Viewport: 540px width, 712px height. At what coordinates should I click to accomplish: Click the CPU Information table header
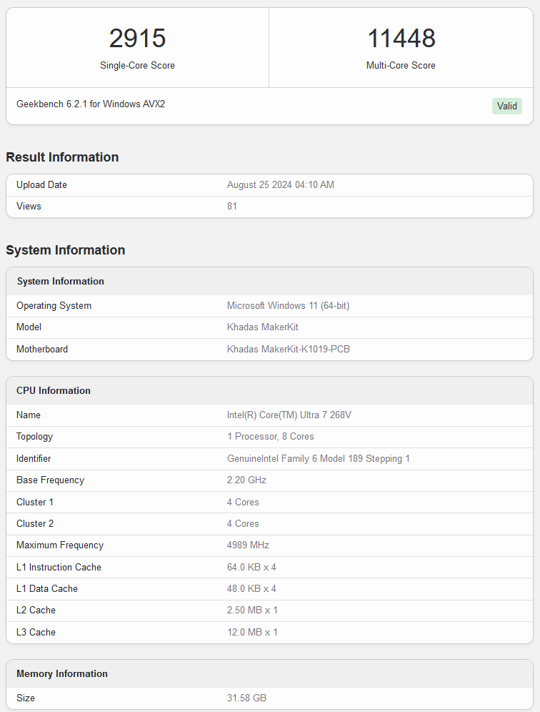point(54,391)
